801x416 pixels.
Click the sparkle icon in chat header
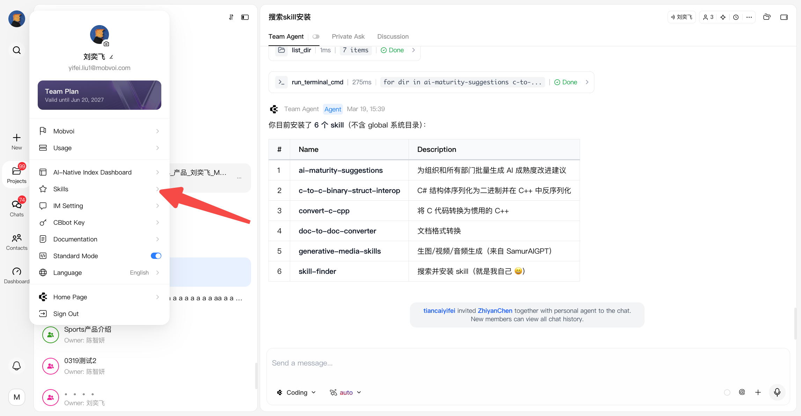pyautogui.click(x=723, y=17)
